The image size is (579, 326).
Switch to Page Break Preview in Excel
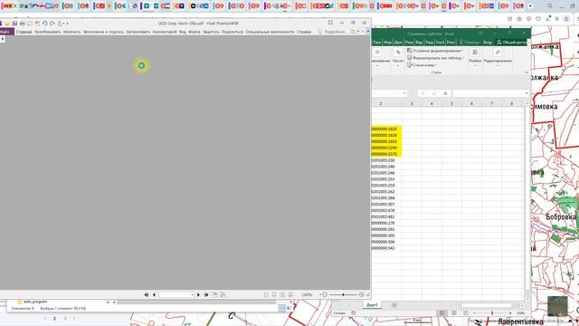(466, 313)
